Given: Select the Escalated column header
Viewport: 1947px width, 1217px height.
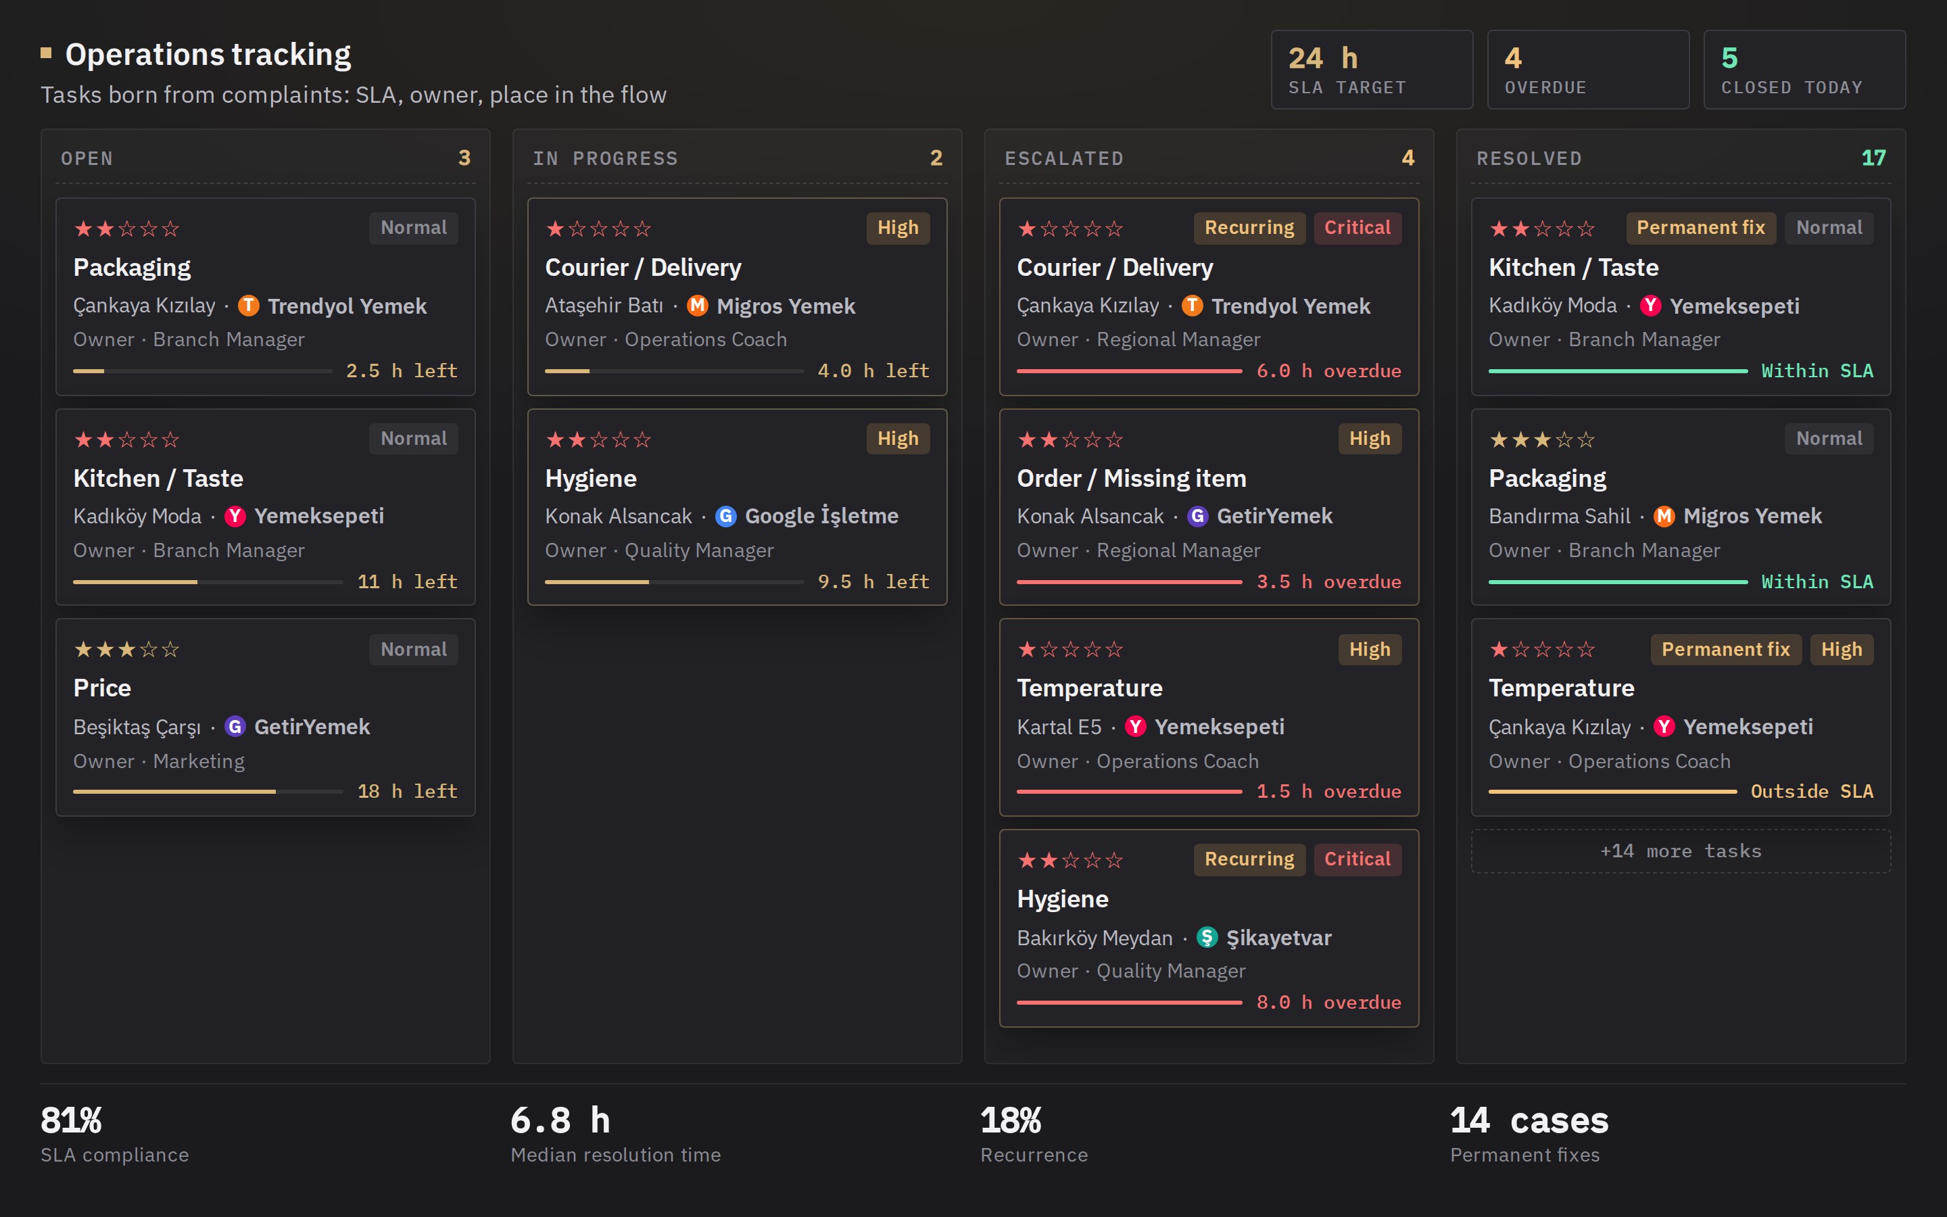Looking at the screenshot, I should coord(1209,159).
